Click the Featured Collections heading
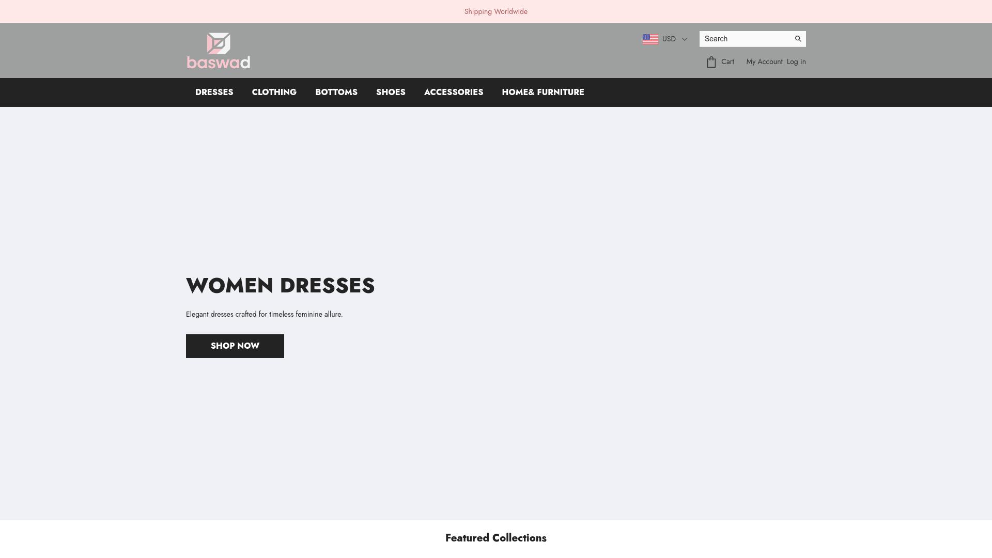This screenshot has height=558, width=992. coord(495,538)
